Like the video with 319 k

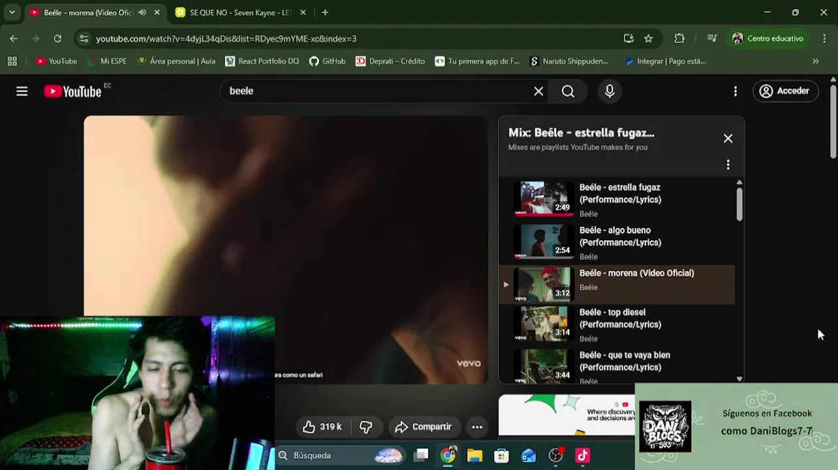(322, 427)
